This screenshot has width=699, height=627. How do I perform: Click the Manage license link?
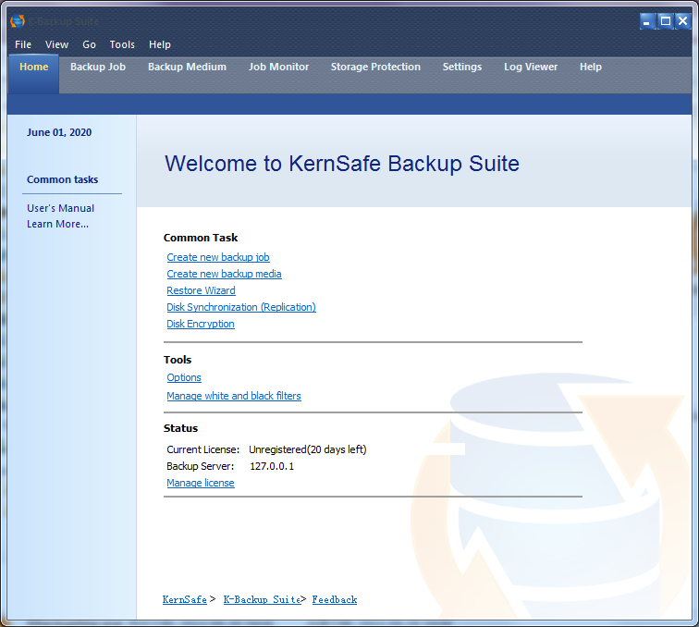click(201, 483)
